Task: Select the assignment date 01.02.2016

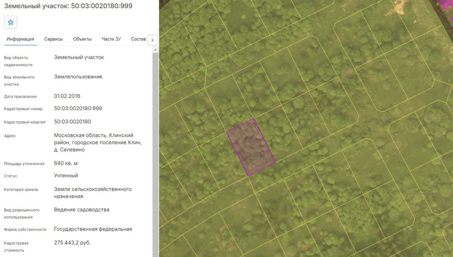Action: click(67, 96)
